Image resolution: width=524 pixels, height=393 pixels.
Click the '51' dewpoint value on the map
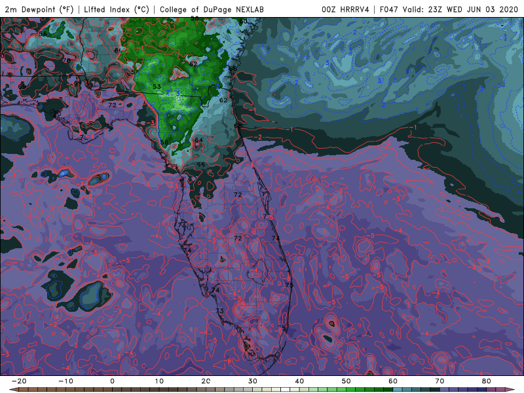(134, 72)
